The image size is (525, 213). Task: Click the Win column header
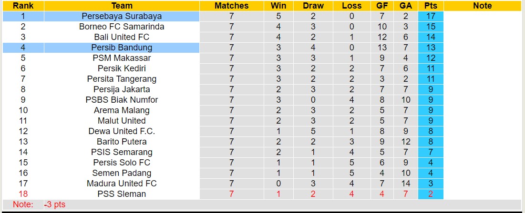(278, 6)
